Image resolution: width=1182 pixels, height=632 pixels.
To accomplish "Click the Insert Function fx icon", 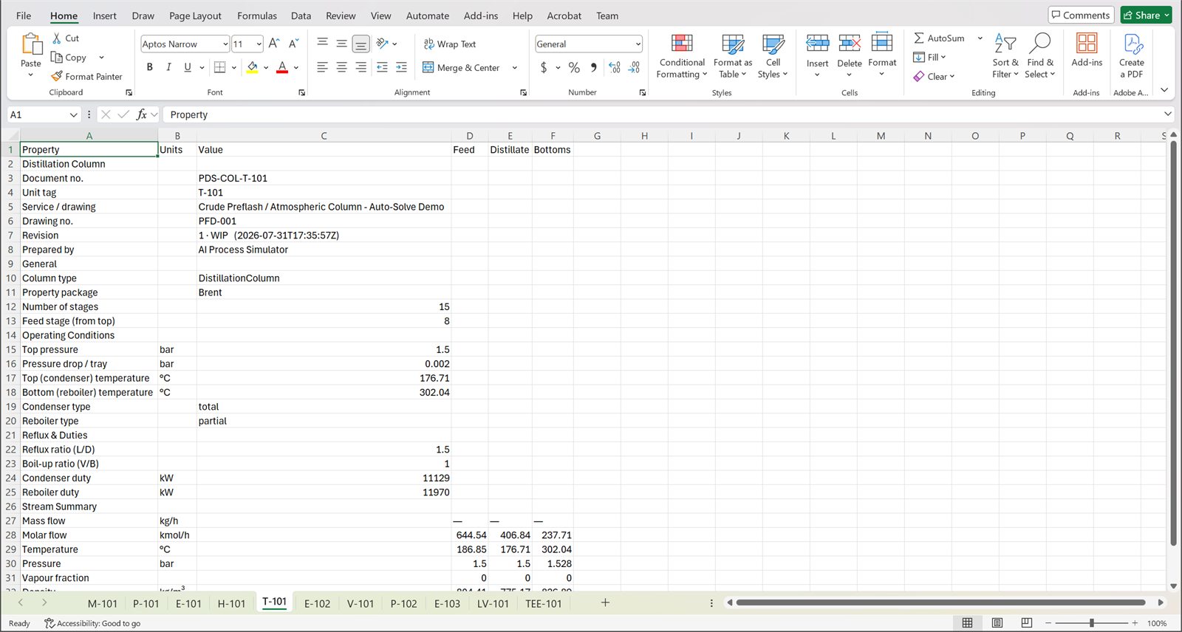I will coord(141,114).
